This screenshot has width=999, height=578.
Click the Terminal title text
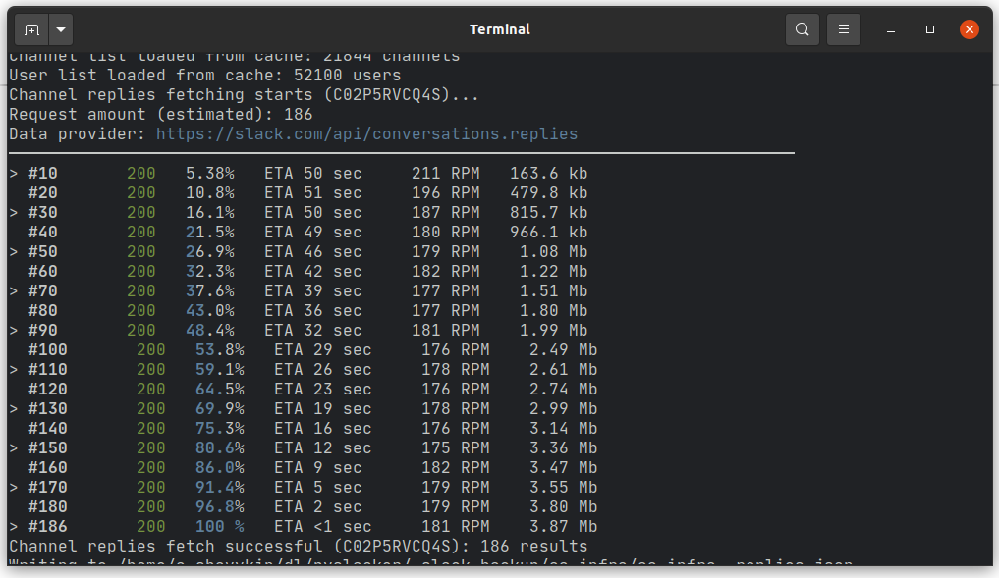[499, 29]
